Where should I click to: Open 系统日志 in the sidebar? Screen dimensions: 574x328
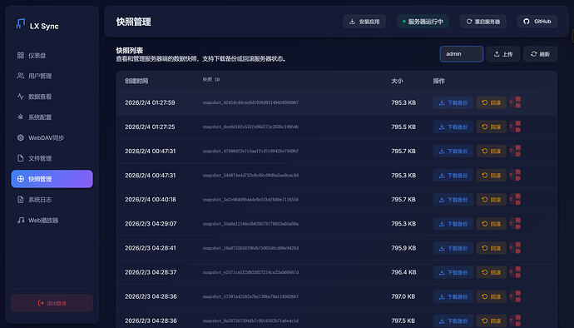(x=52, y=200)
